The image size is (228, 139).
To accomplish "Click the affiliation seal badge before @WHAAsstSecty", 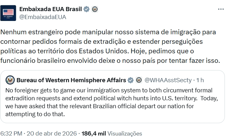I will point(139,80).
